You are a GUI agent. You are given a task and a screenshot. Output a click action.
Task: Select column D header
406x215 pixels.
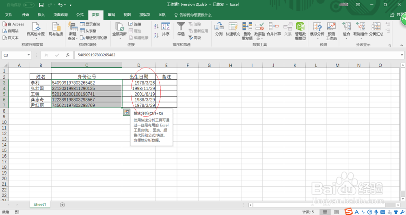click(139, 65)
